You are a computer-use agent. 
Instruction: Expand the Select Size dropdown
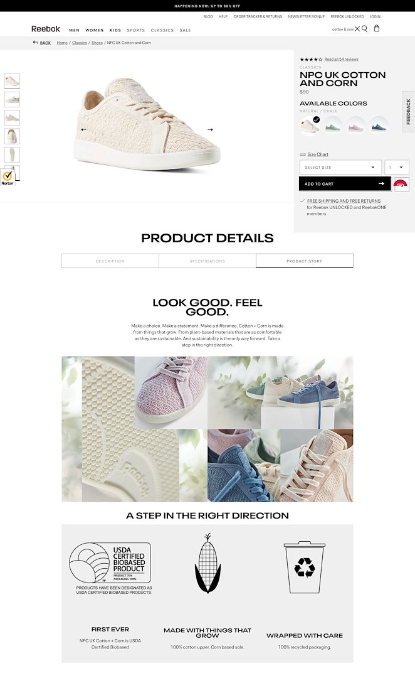tap(340, 168)
